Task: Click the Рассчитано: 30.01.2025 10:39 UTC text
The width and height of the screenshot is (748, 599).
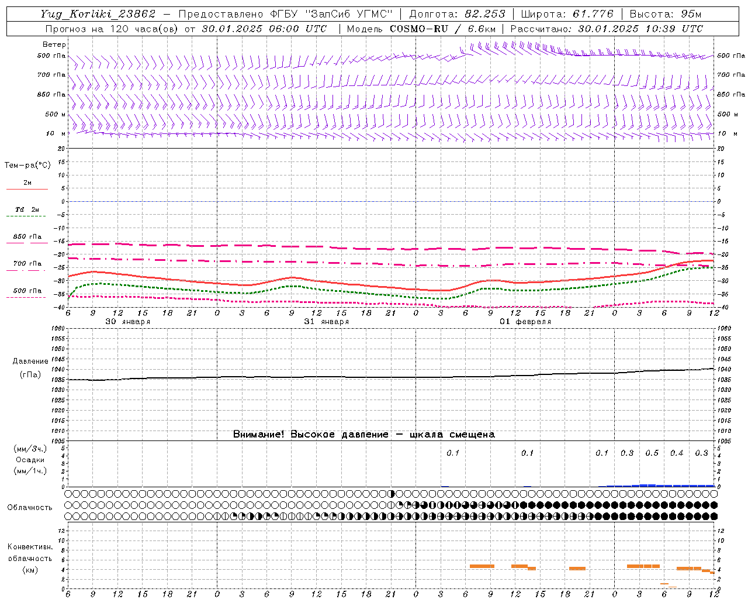Action: (607, 29)
